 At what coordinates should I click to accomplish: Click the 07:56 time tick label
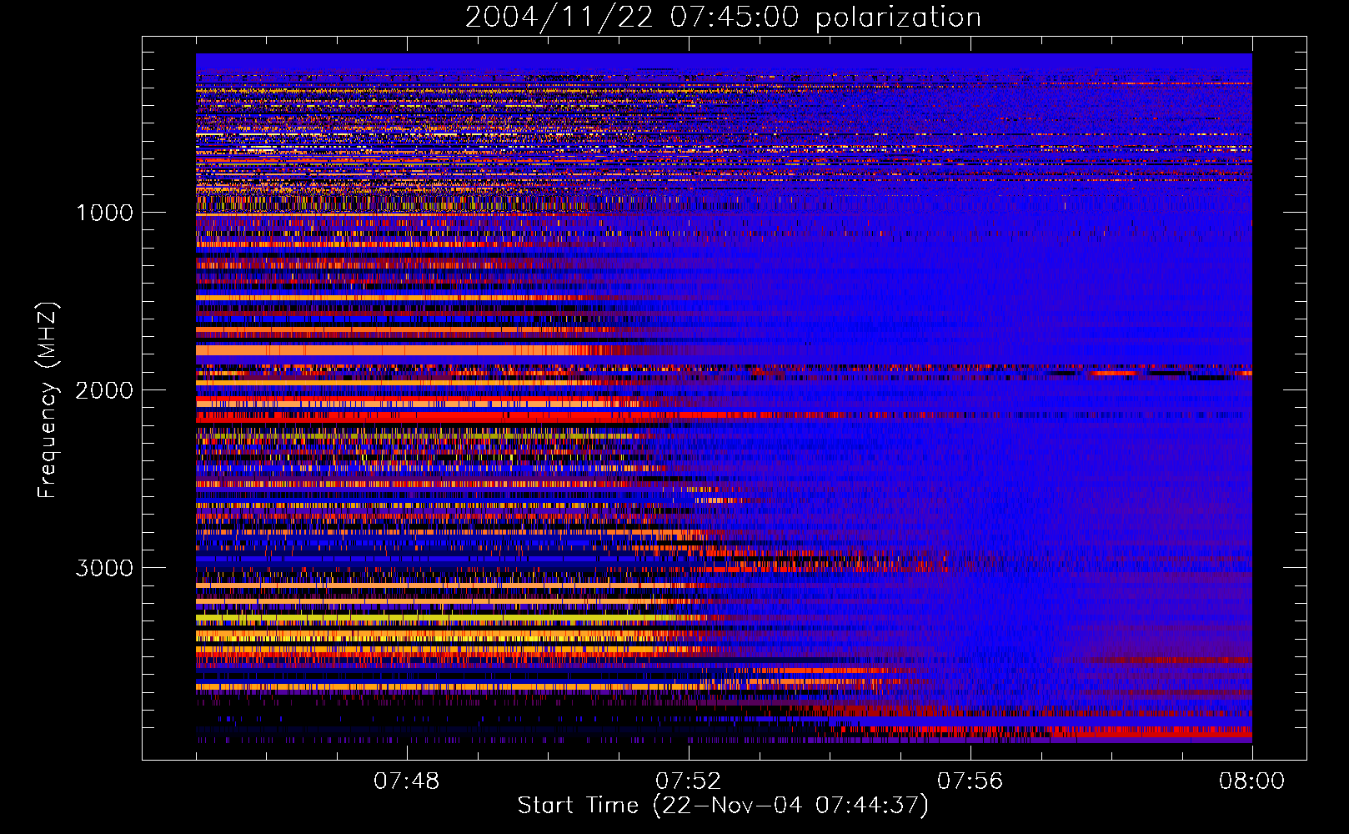(970, 781)
